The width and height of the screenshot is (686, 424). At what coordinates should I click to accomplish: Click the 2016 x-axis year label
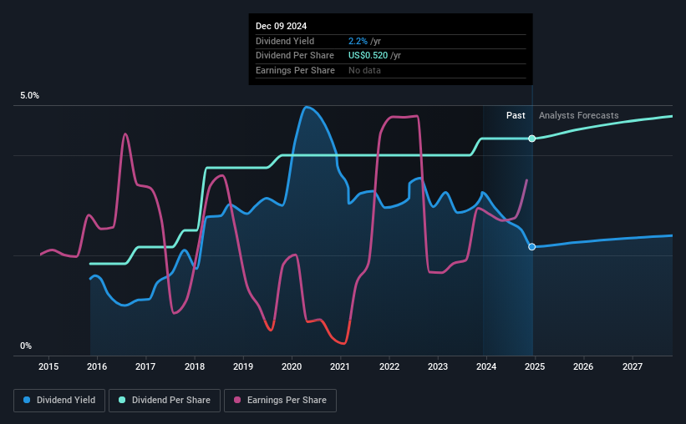coord(97,366)
